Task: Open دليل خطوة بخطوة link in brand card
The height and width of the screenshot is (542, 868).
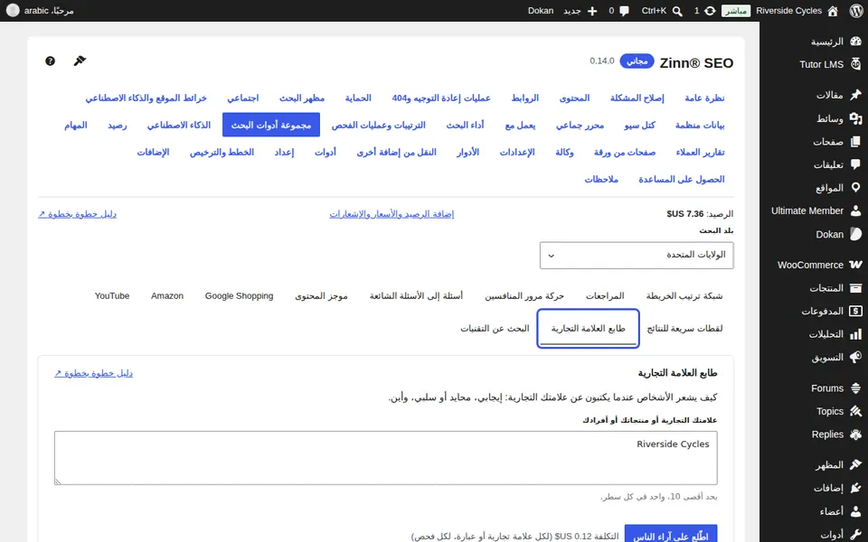Action: click(93, 373)
